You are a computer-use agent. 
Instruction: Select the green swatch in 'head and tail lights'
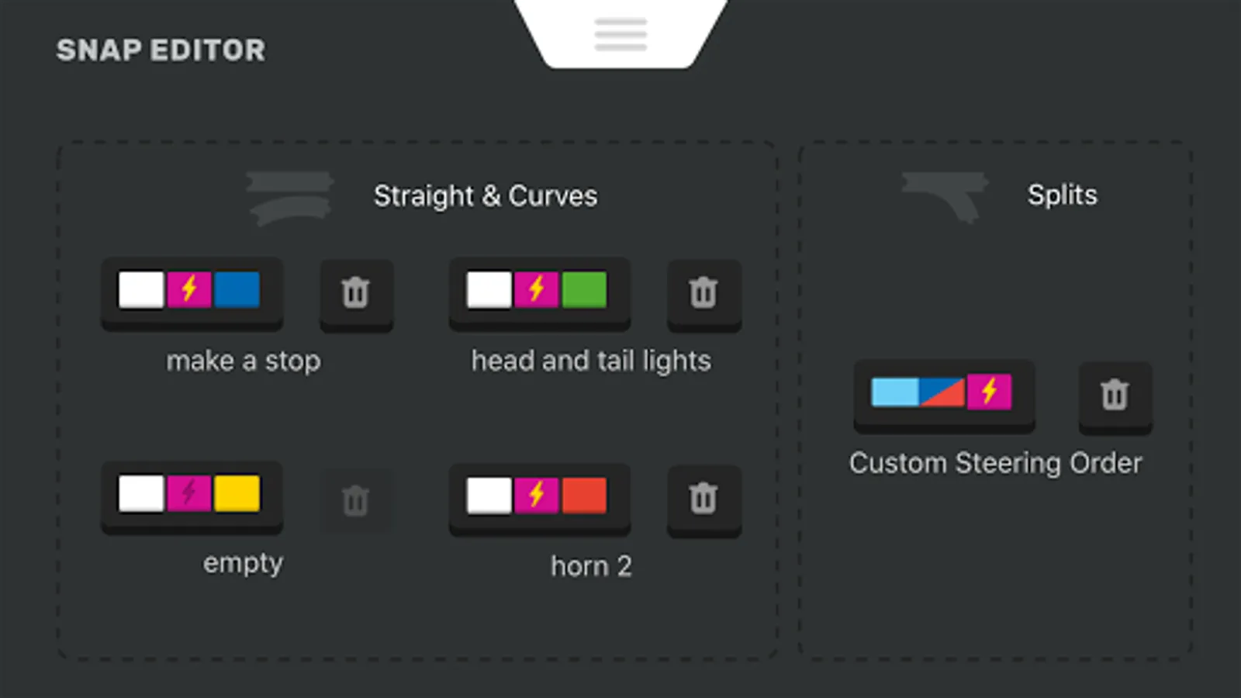[x=584, y=290]
